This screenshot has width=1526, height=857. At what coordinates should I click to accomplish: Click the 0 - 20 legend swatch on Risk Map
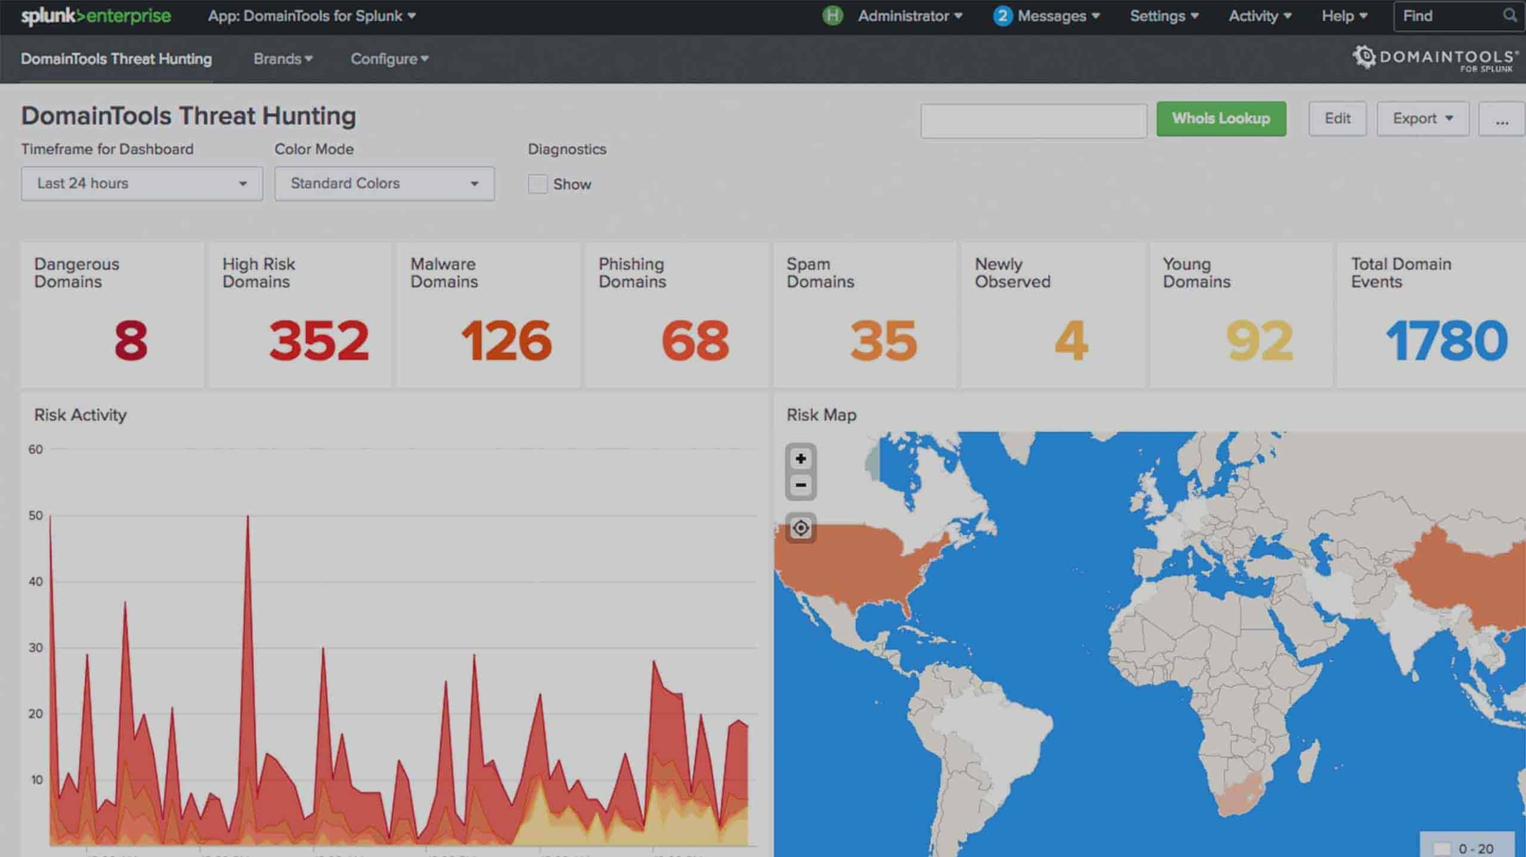click(1441, 848)
